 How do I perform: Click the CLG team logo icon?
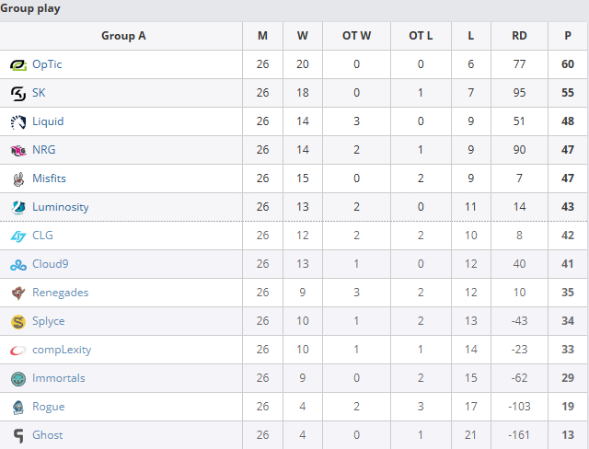(x=18, y=236)
